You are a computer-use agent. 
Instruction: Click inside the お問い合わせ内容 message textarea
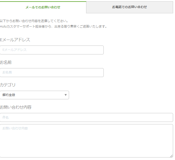point(86,141)
